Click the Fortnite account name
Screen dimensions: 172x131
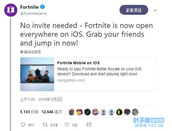coord(29,7)
